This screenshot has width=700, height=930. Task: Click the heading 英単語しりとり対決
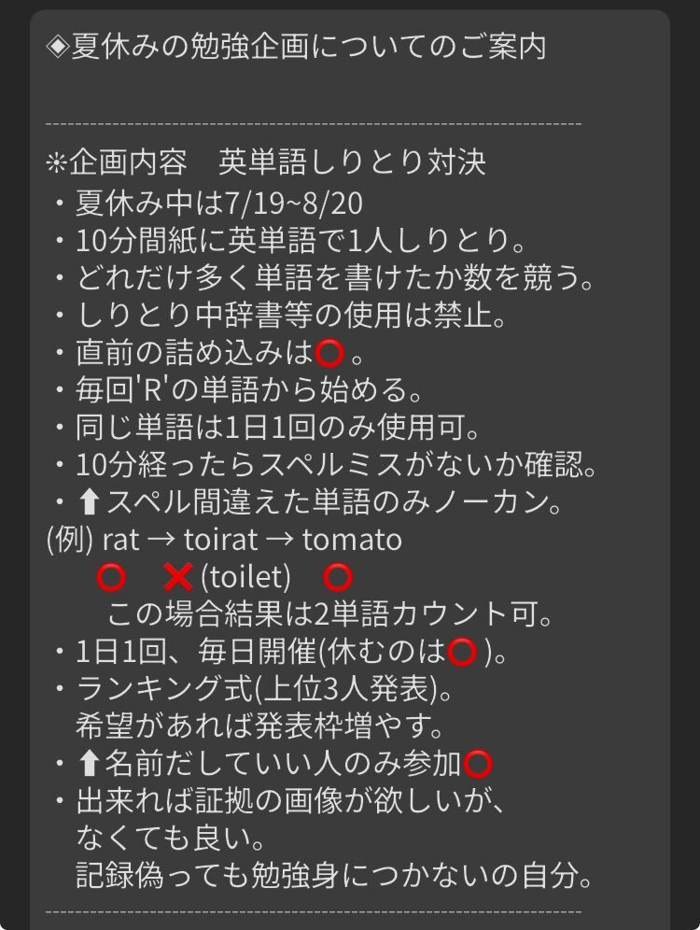pos(352,162)
